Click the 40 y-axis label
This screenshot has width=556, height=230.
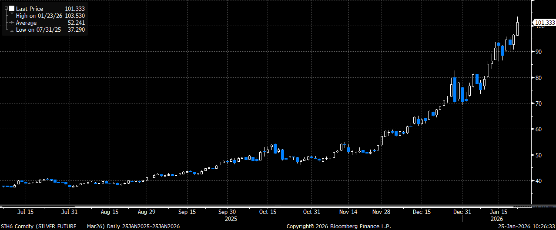(x=539, y=181)
